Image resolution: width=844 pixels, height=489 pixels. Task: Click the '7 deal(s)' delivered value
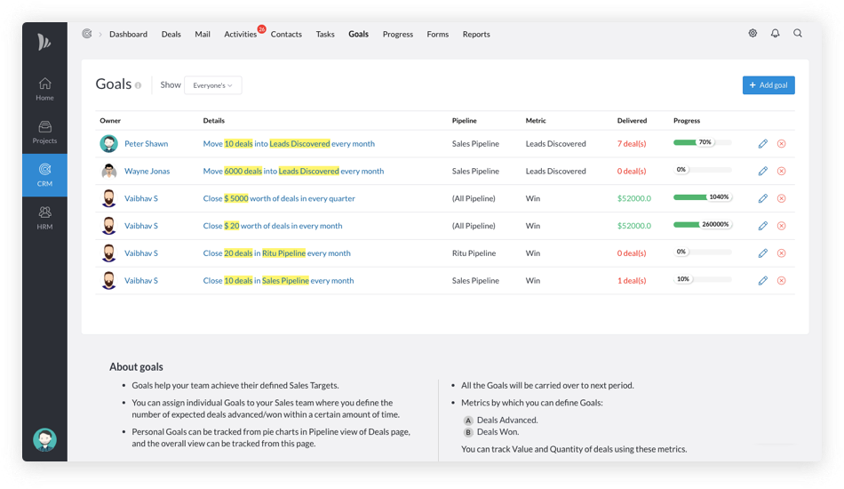(x=632, y=144)
